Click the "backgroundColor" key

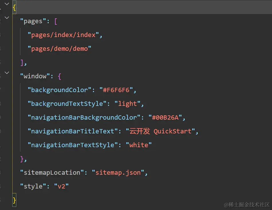(x=59, y=90)
